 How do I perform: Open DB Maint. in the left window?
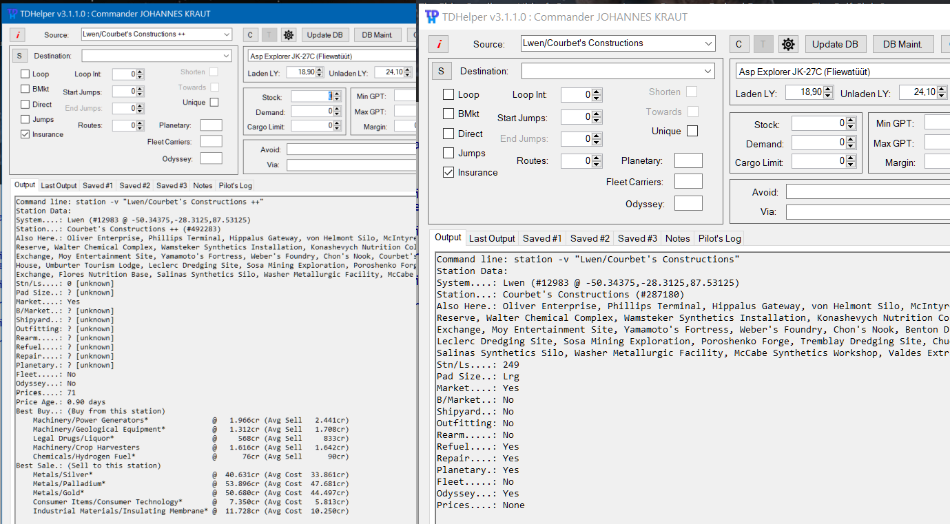tap(377, 35)
